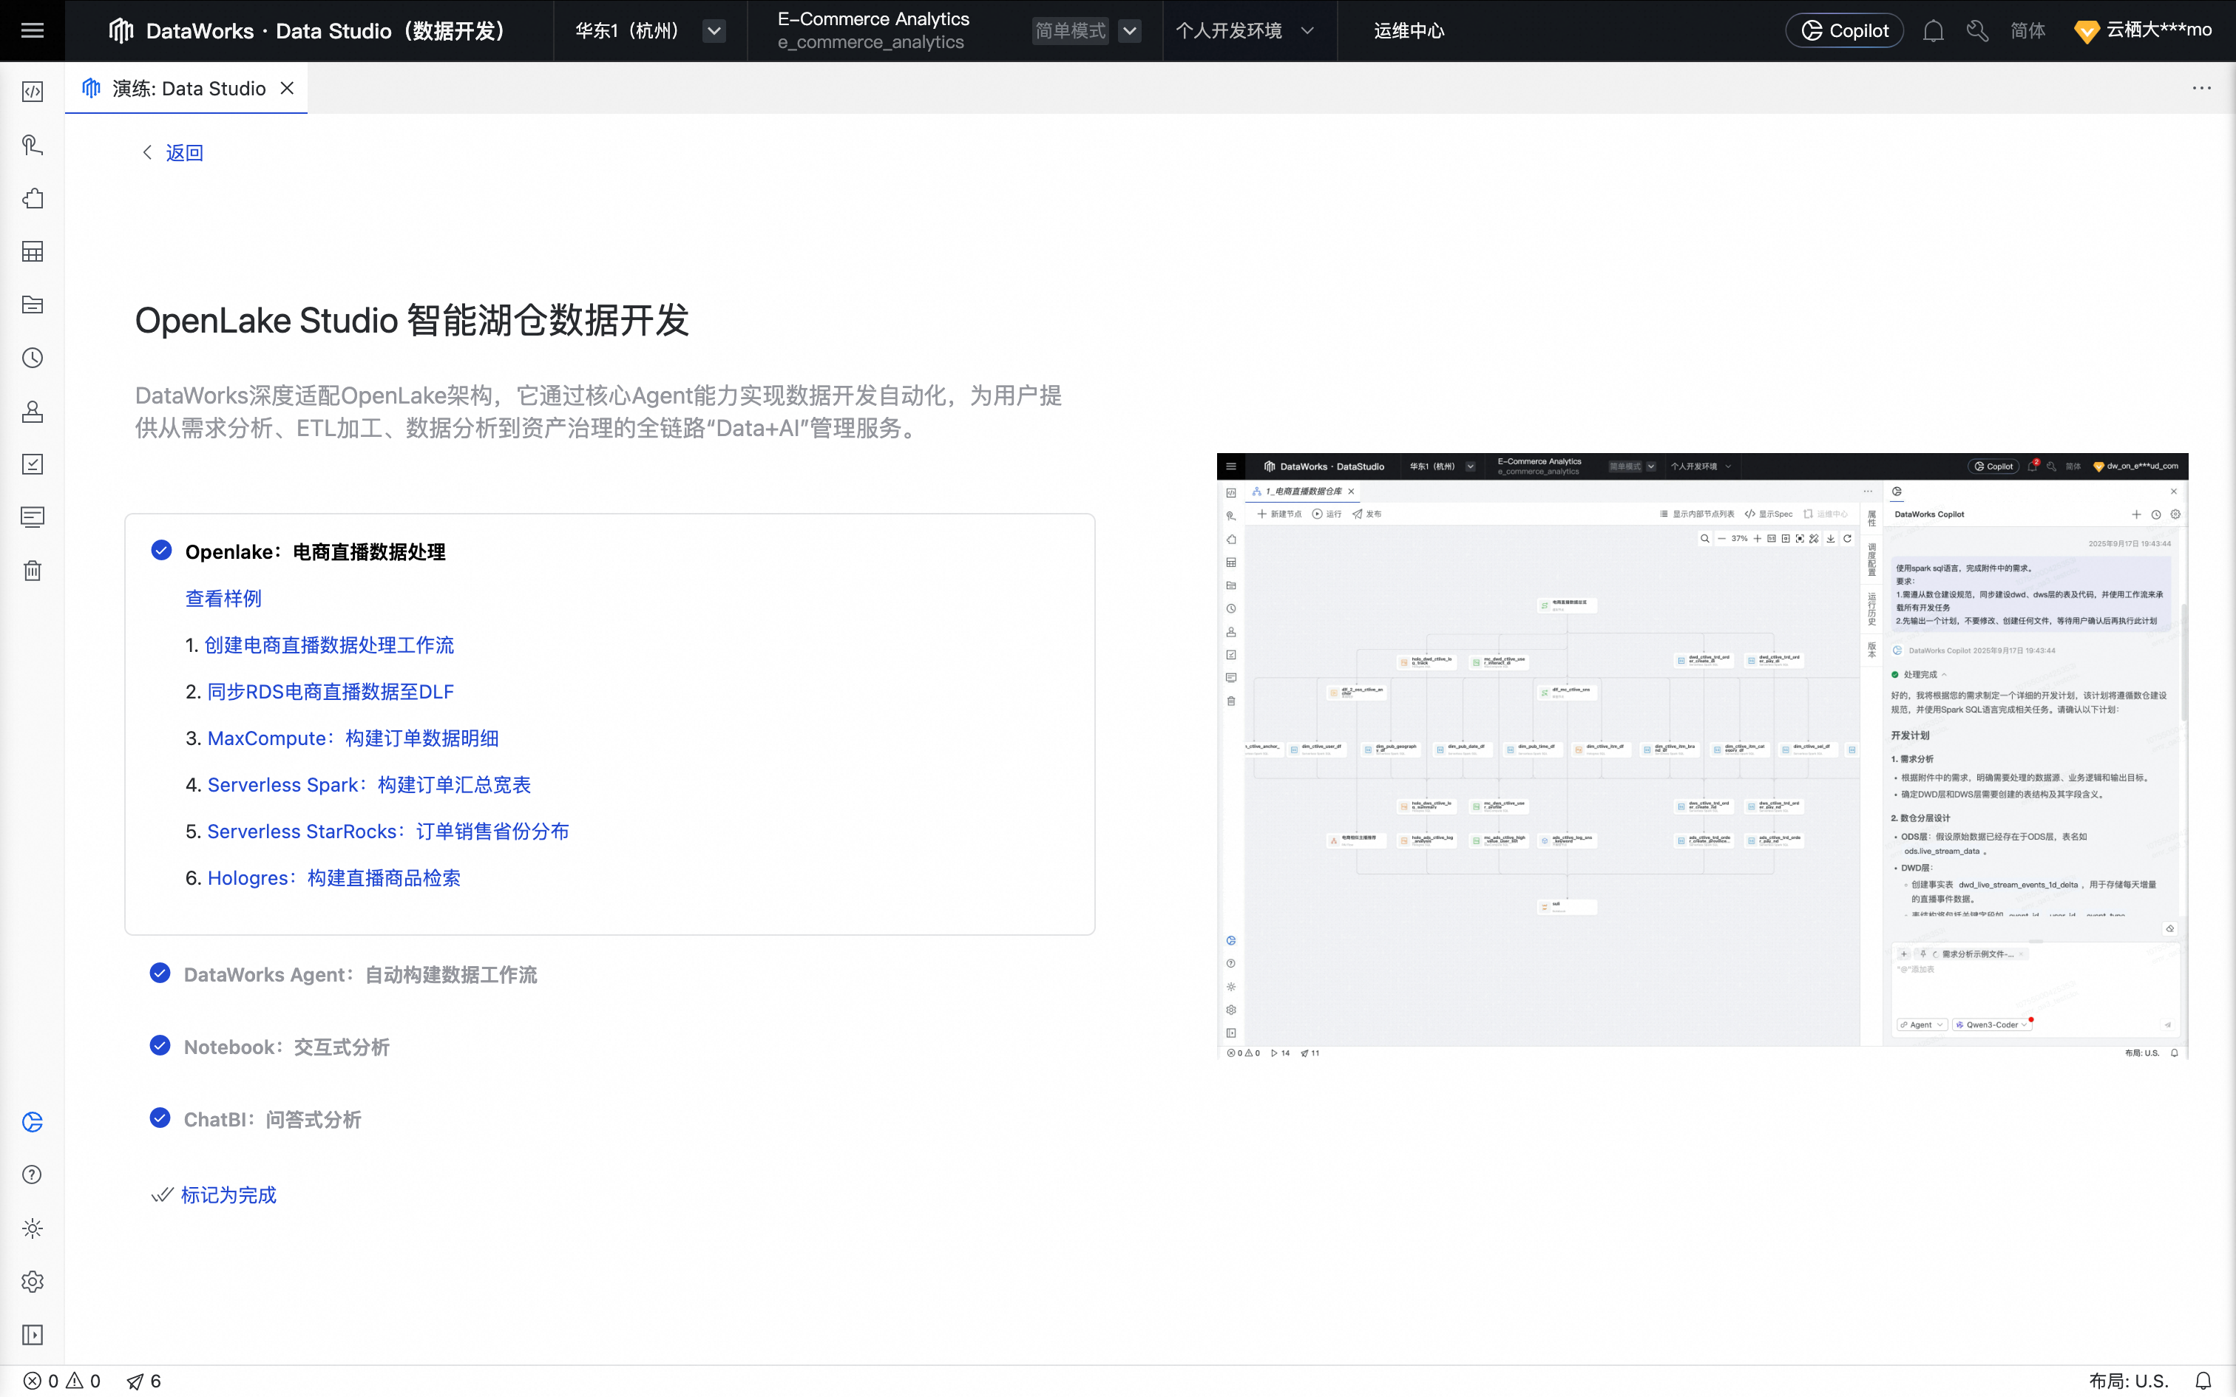This screenshot has height=1397, width=2236.
Task: Expand the 个人开发环境 environment dropdown
Action: pyautogui.click(x=1307, y=31)
